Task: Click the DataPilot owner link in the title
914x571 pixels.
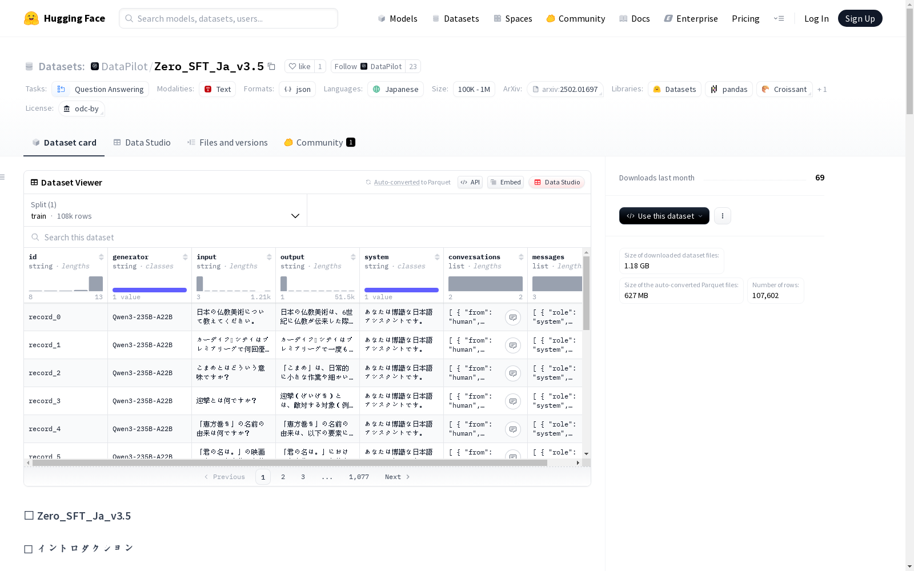Action: click(x=125, y=66)
